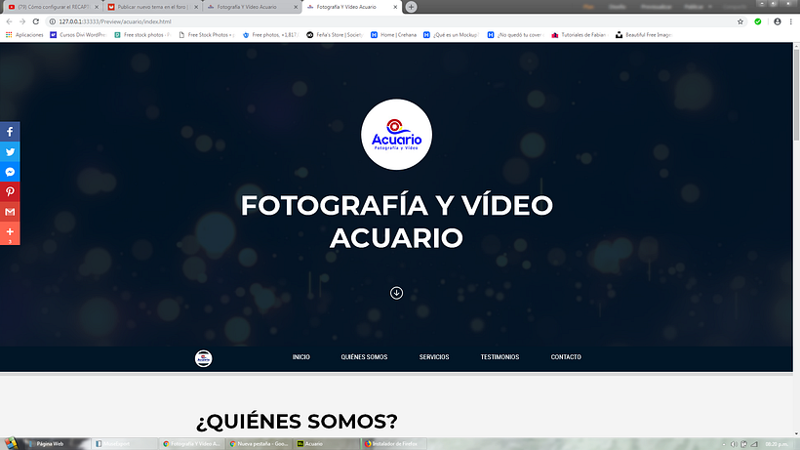The image size is (800, 450).
Task: Close the active Fotografía Y Vídeo Acuario tab
Action: pyautogui.click(x=395, y=7)
